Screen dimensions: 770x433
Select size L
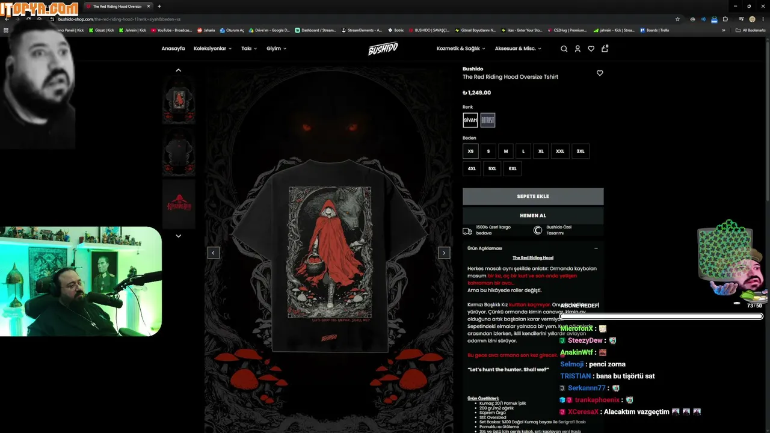pyautogui.click(x=523, y=151)
